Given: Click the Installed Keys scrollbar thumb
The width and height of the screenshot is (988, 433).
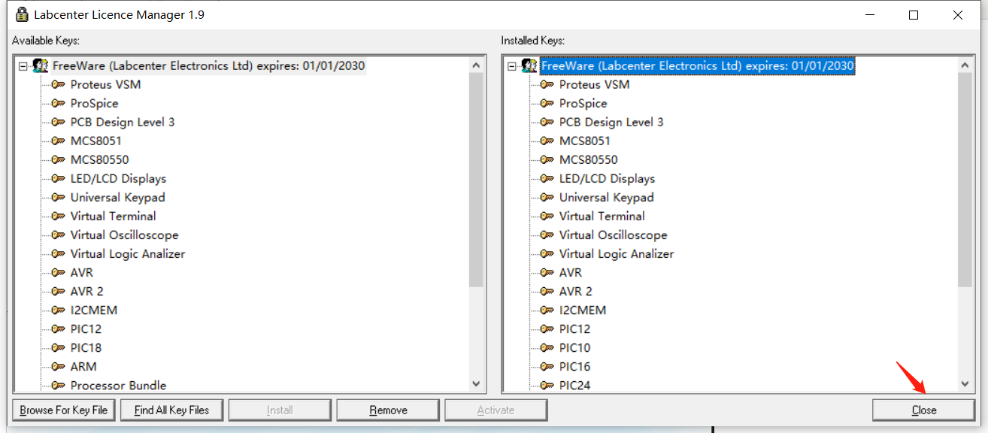Looking at the screenshot, I should 965,180.
